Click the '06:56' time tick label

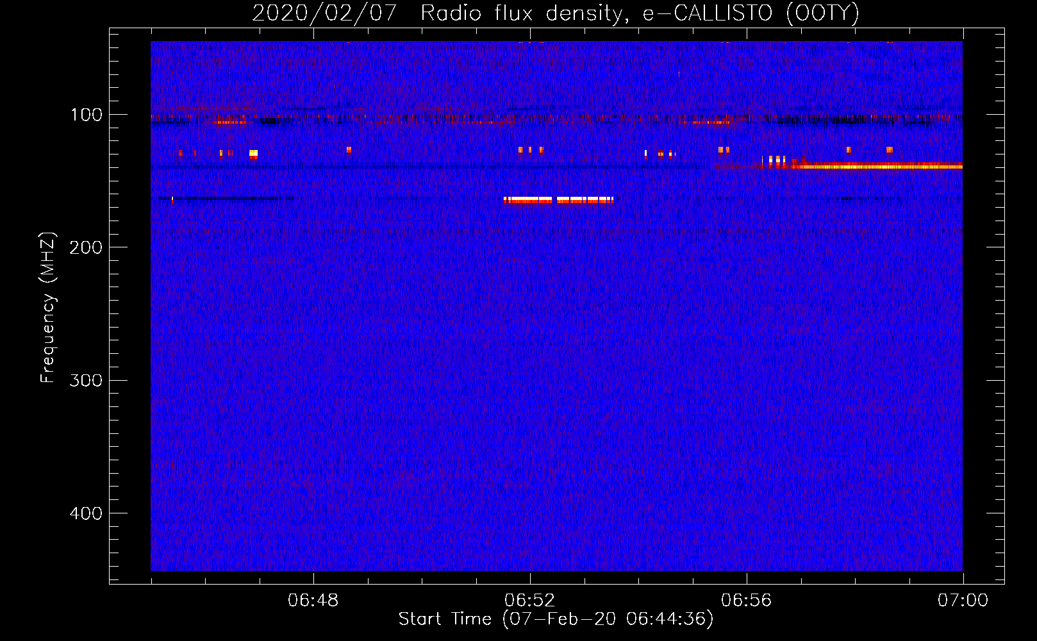pyautogui.click(x=747, y=601)
